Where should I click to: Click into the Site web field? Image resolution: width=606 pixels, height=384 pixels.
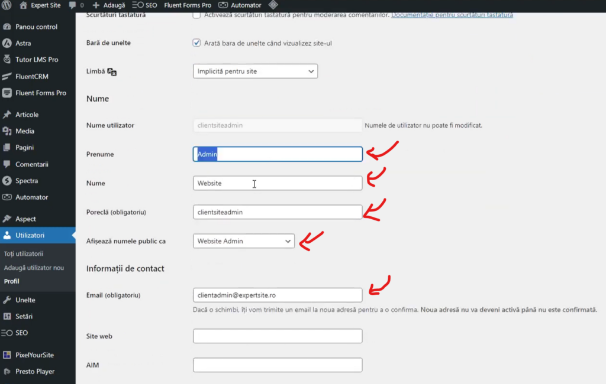click(x=277, y=336)
